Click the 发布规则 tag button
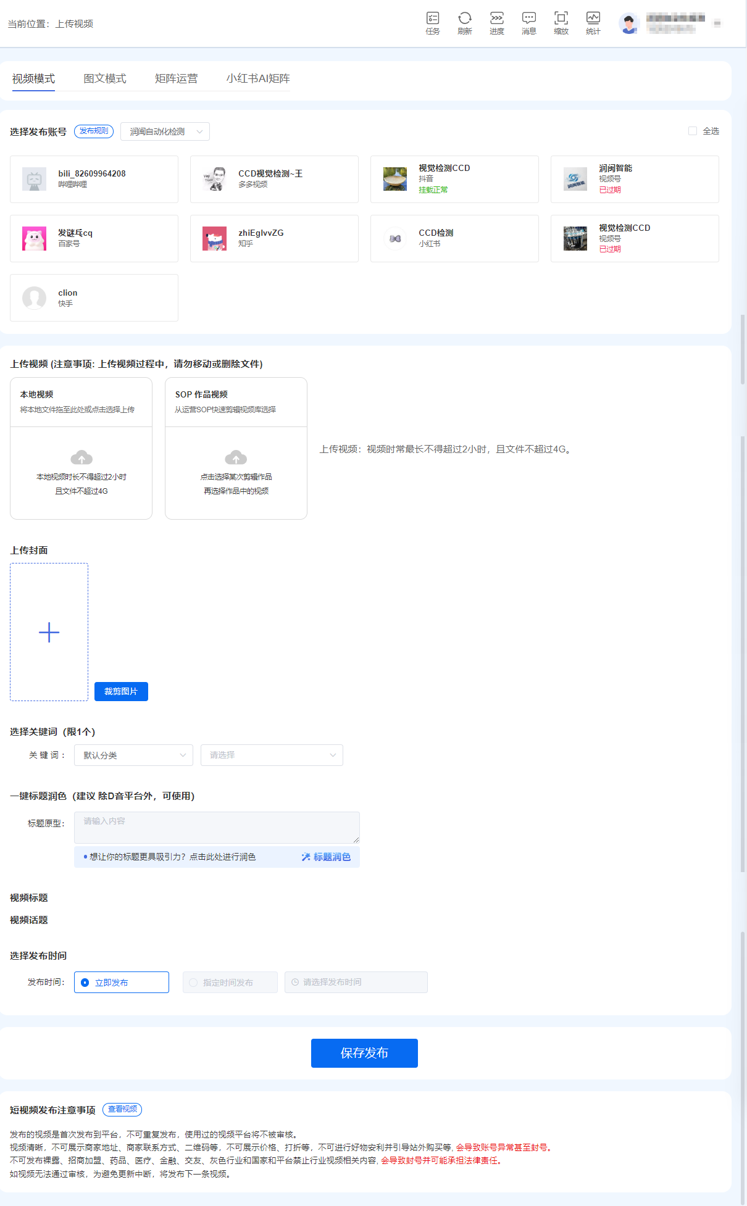 (x=94, y=131)
